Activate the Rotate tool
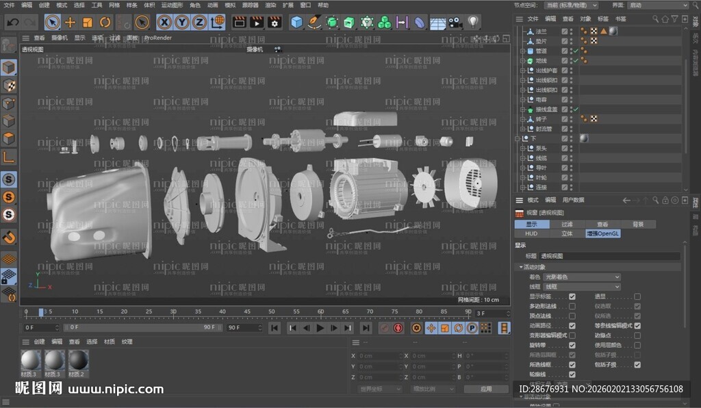 (x=106, y=22)
